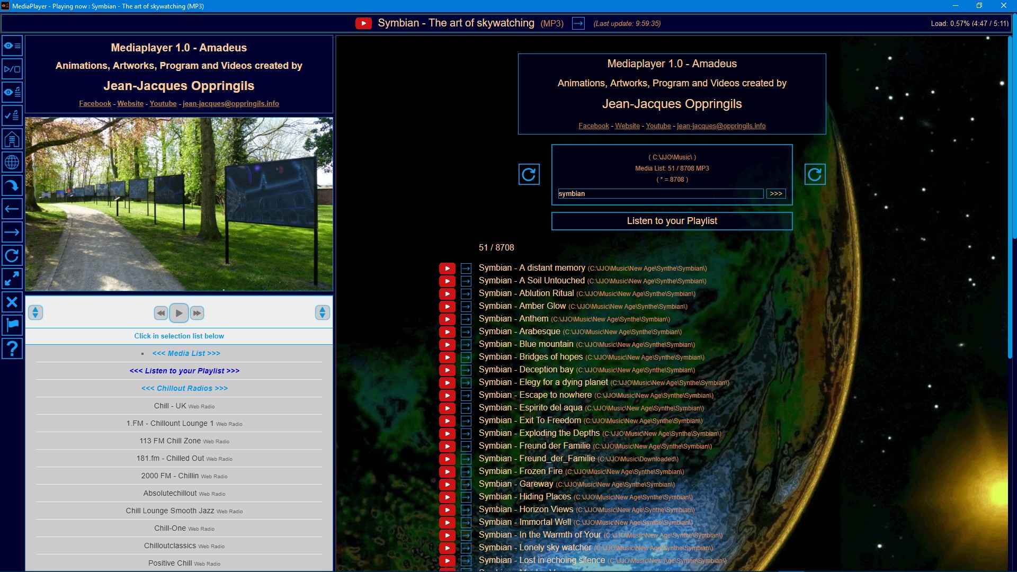
Task: Open help with the question mark icon
Action: (x=12, y=348)
